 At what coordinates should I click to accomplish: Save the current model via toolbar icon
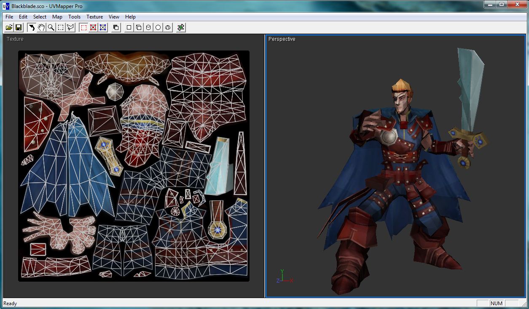19,27
